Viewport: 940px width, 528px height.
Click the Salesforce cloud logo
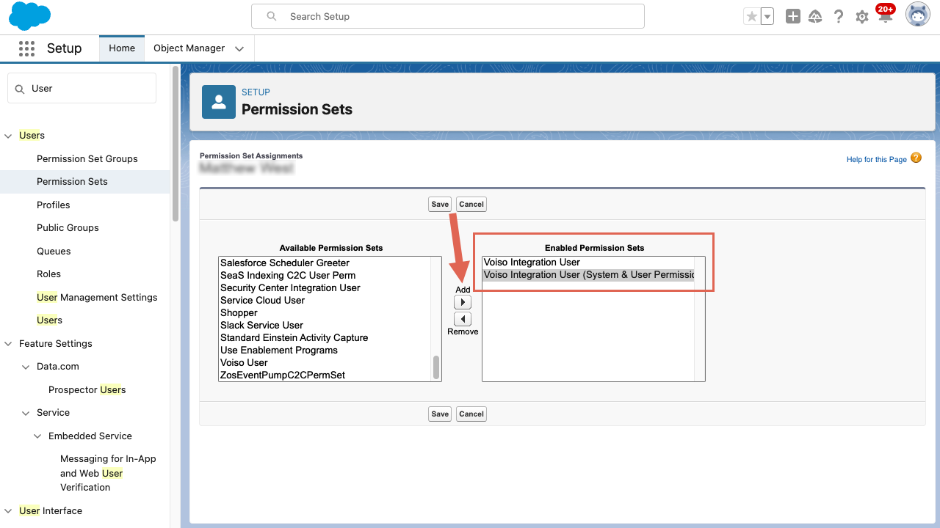(x=30, y=16)
